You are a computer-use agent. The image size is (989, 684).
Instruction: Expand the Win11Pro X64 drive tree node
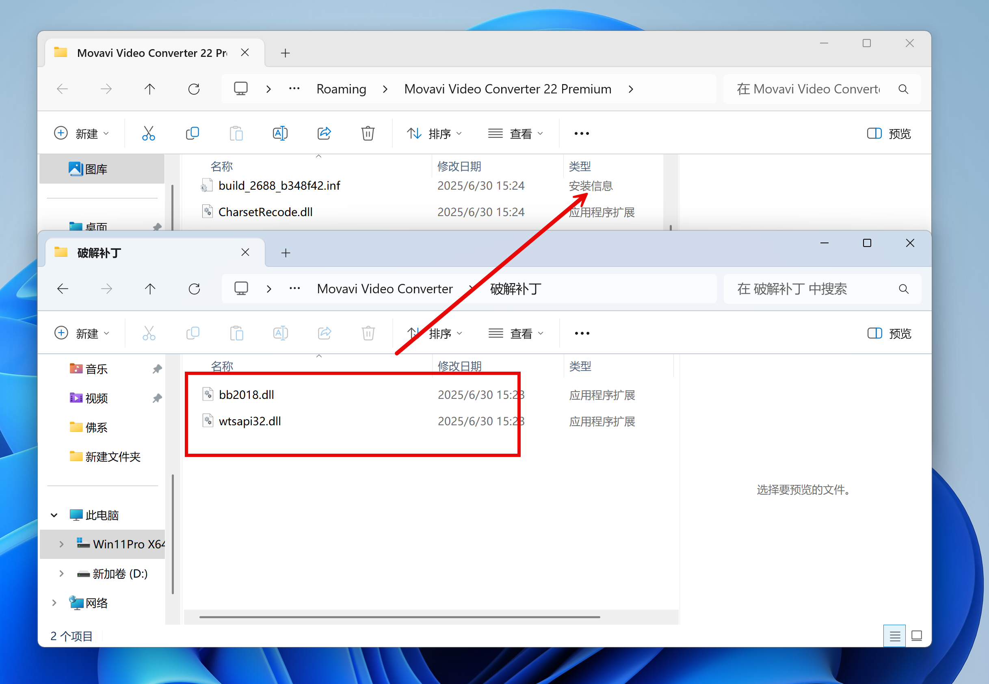coord(61,544)
